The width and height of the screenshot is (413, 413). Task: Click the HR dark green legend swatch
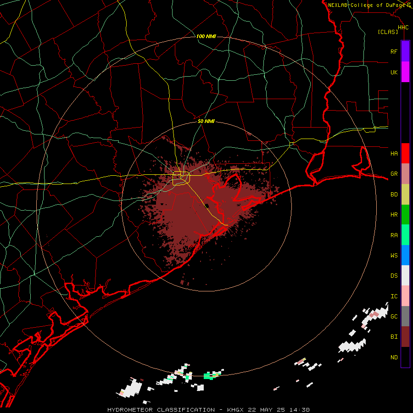(x=405, y=215)
